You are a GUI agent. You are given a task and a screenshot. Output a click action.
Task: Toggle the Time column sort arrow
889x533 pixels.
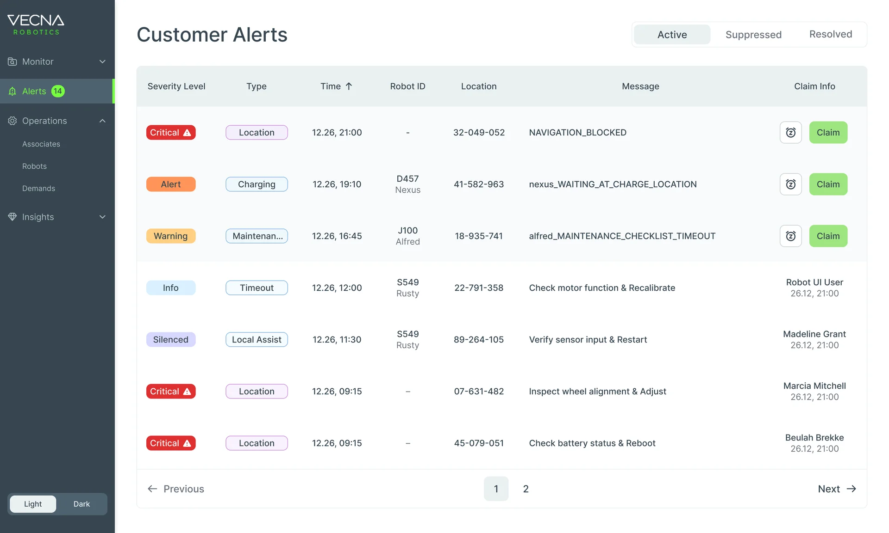click(x=349, y=86)
